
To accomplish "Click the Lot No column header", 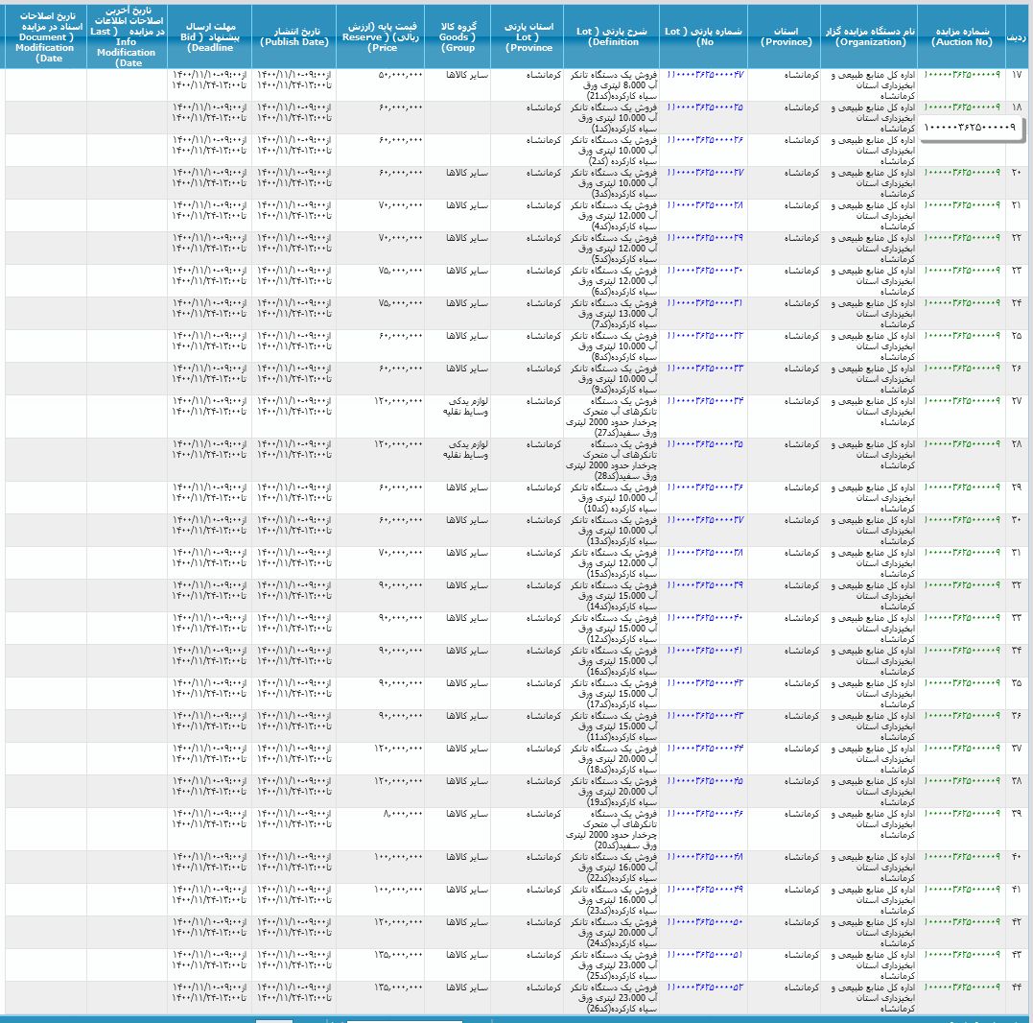I will point(705,36).
